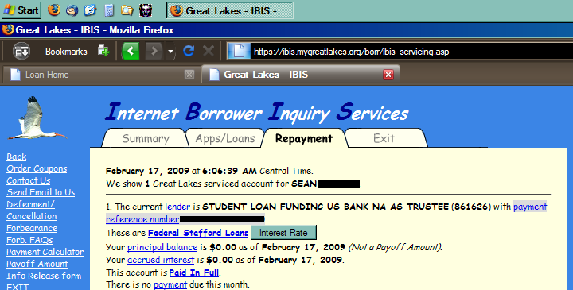Open the downloads icon left of Bookmarks

(x=21, y=51)
